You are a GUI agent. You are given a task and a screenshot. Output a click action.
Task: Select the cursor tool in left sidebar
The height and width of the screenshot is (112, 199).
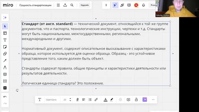[x=5, y=26]
